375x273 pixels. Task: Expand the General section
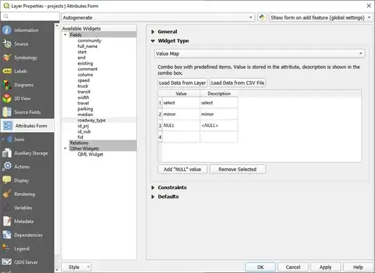point(153,31)
